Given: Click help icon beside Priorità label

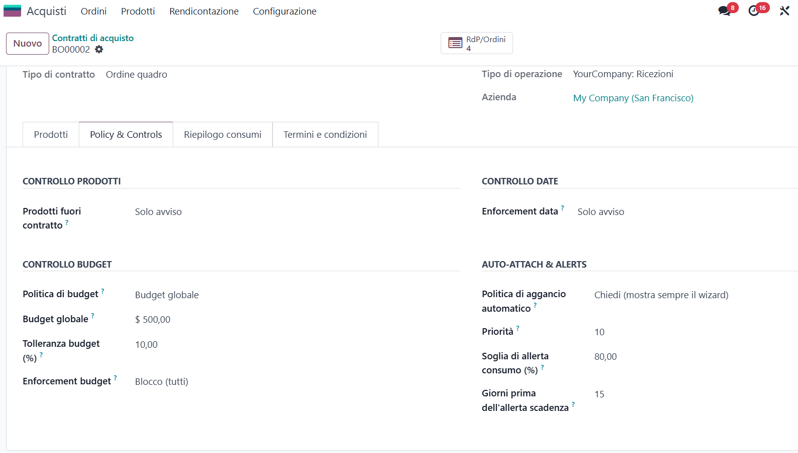Looking at the screenshot, I should (518, 328).
